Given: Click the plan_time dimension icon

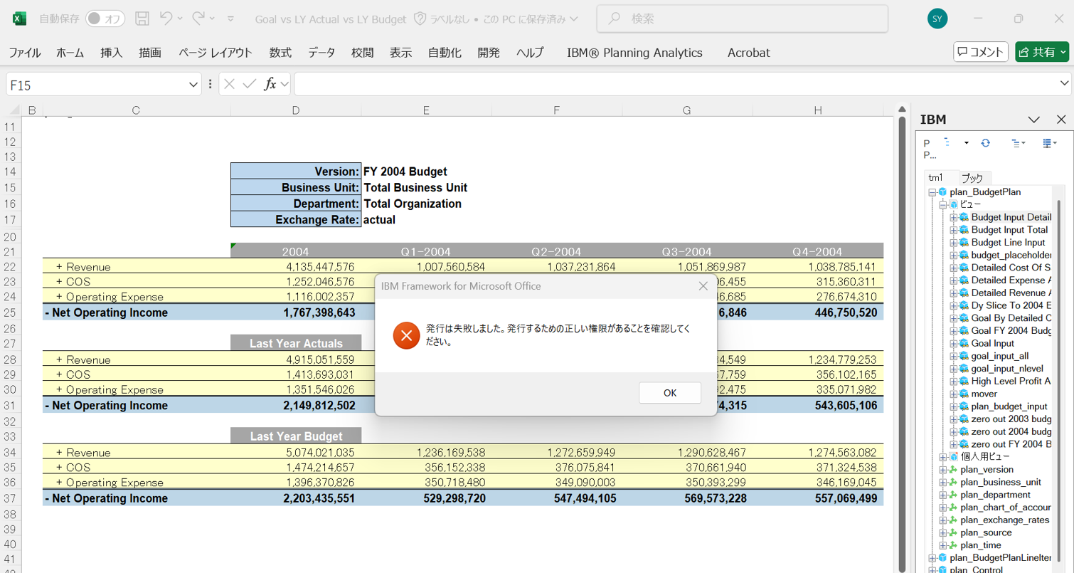Looking at the screenshot, I should coord(953,545).
